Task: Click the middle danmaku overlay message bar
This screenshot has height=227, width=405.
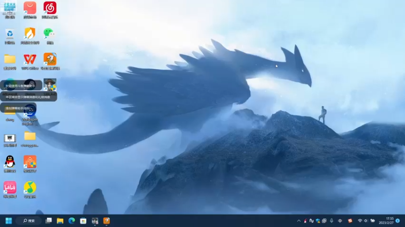Action: click(x=28, y=97)
